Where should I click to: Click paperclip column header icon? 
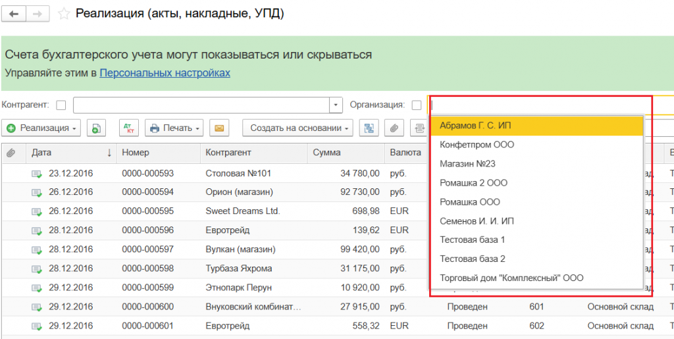tap(11, 153)
